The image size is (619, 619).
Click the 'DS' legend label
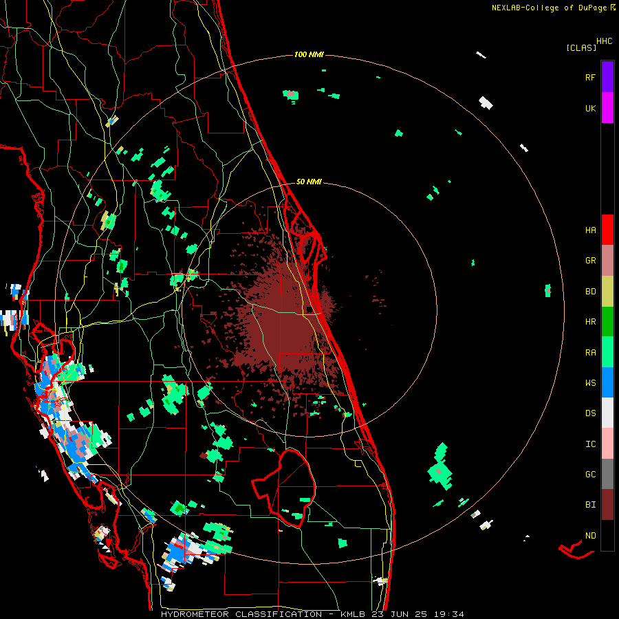click(x=590, y=413)
